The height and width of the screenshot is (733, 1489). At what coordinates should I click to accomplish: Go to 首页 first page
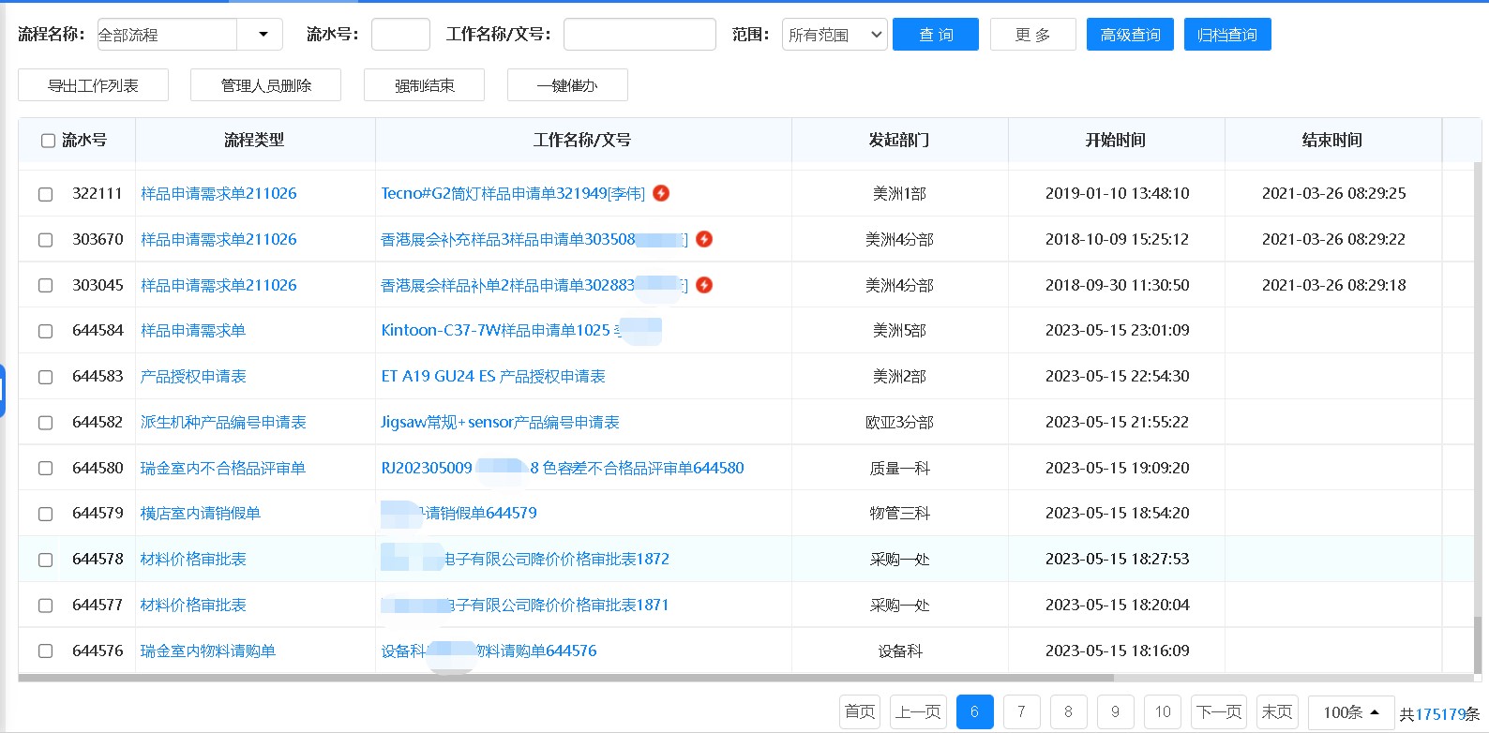coord(860,712)
